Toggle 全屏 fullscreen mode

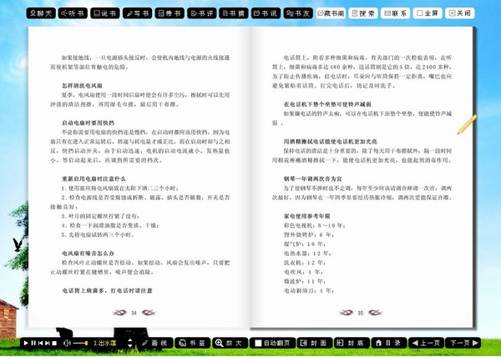[428, 13]
